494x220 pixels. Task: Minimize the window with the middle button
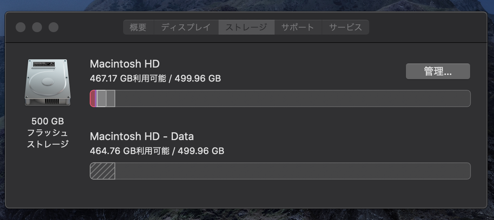point(37,28)
